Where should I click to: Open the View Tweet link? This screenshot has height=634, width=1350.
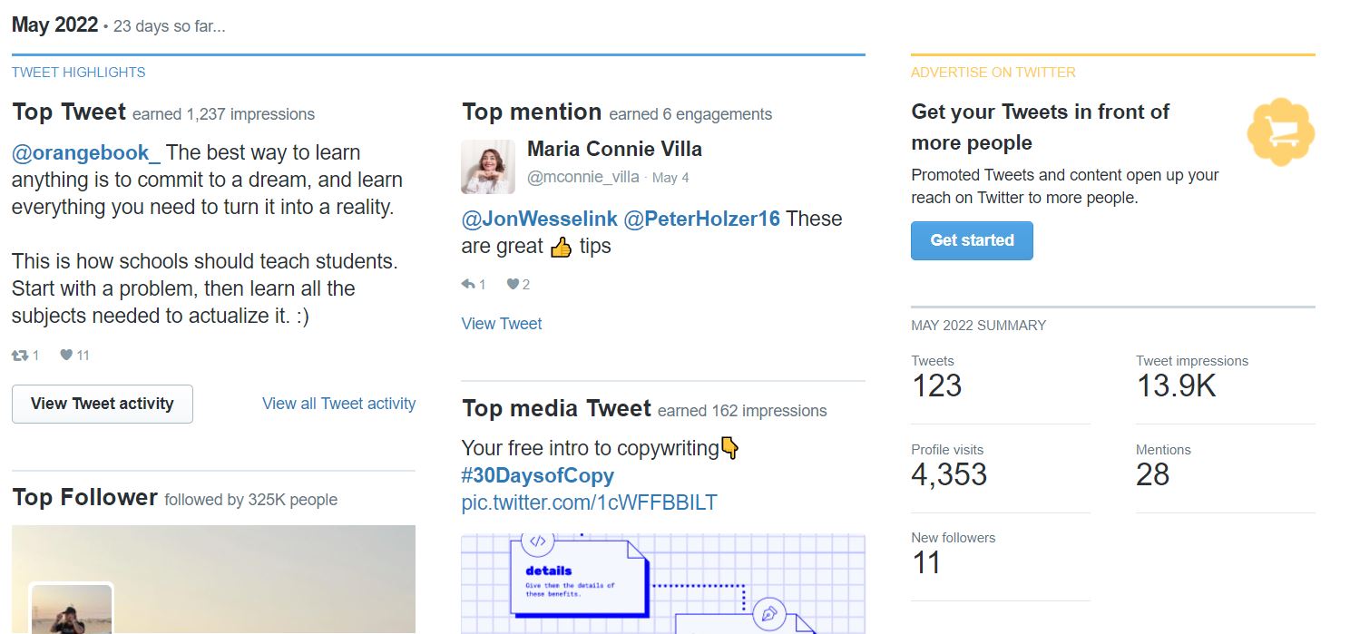coord(502,324)
